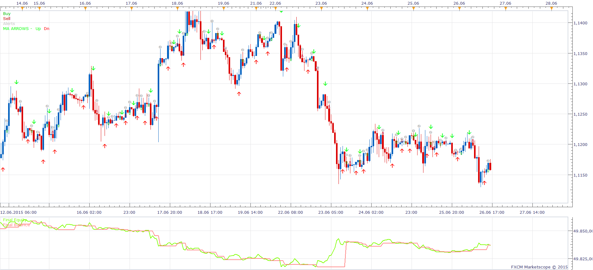Click the 12.06.2015 06:00 start time label

click(18, 212)
